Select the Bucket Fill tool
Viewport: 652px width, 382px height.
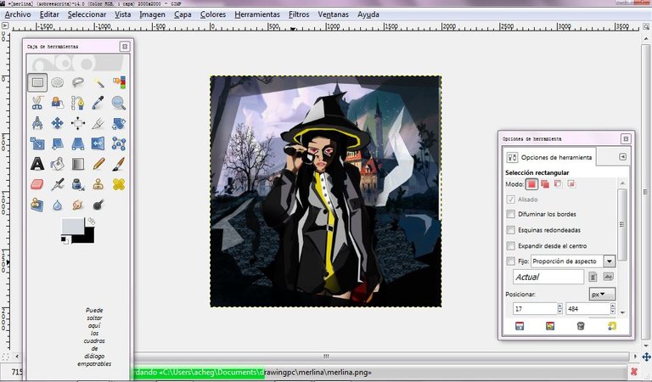coord(58,164)
